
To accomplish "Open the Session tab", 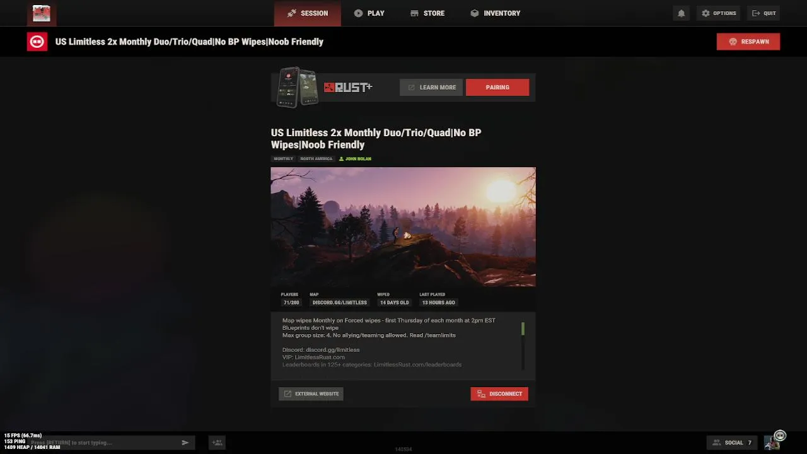I will coord(307,13).
